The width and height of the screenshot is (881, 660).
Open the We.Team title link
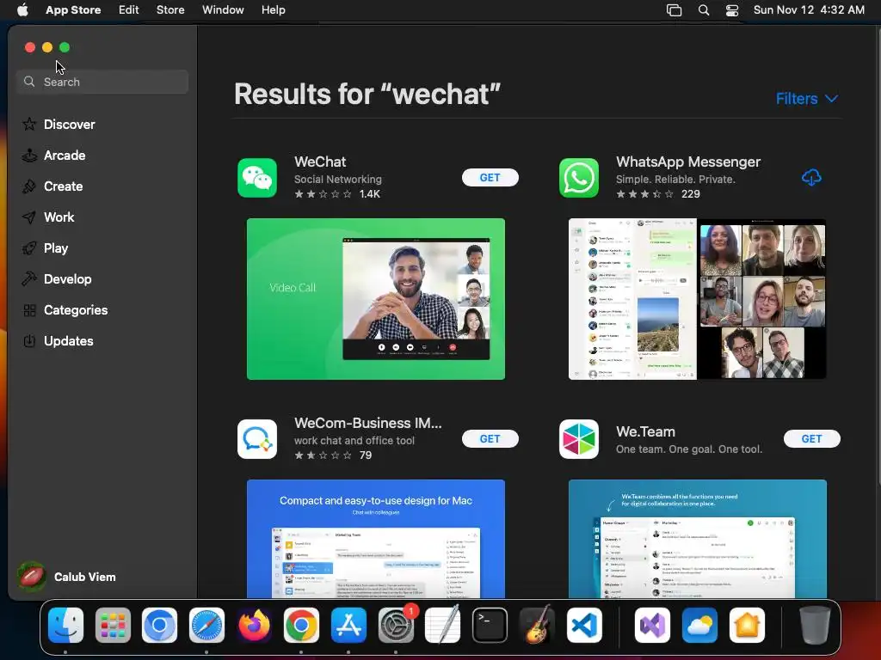[x=645, y=431]
